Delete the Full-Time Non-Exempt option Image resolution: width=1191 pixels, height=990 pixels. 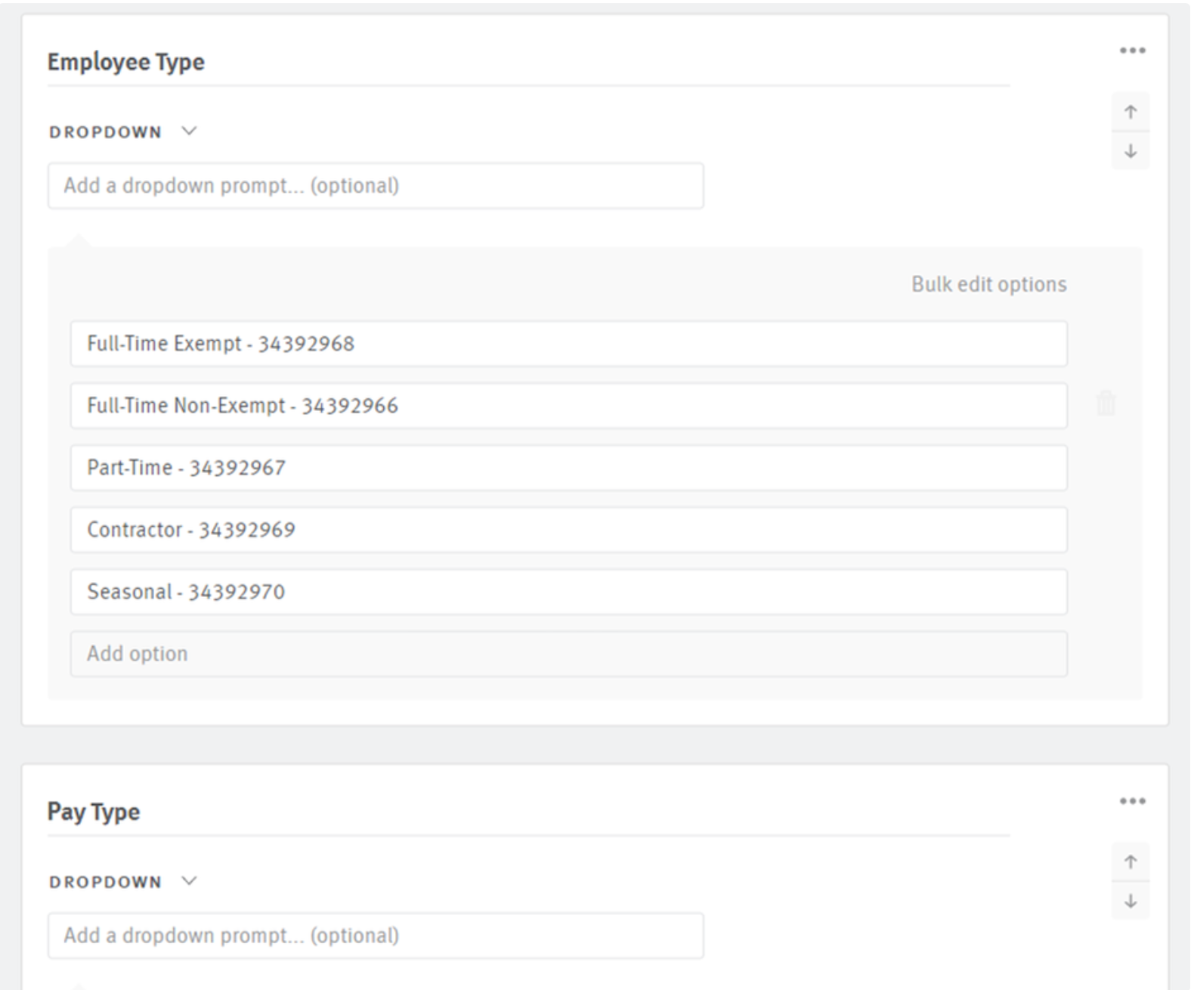(x=1106, y=404)
